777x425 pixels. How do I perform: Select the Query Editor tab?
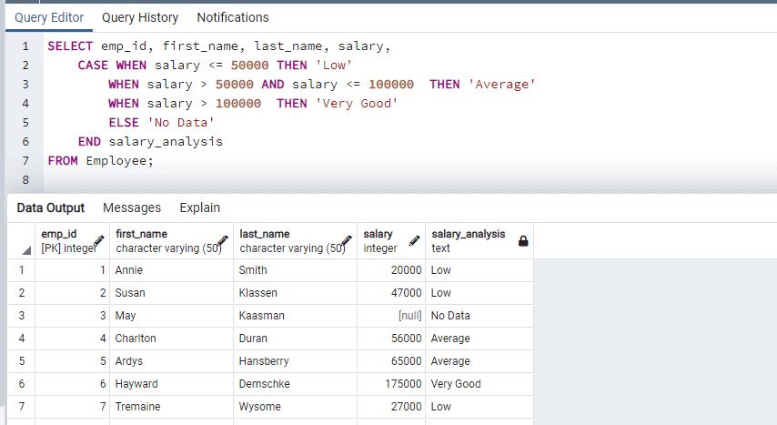click(49, 17)
